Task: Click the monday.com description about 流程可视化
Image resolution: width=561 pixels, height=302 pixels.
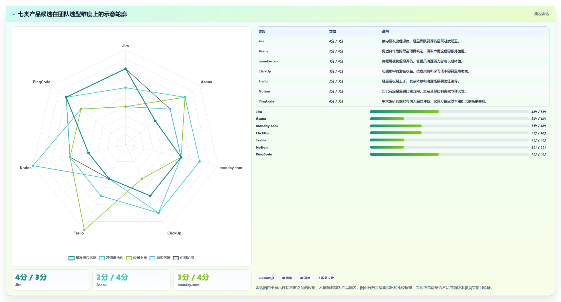Action: [423, 61]
